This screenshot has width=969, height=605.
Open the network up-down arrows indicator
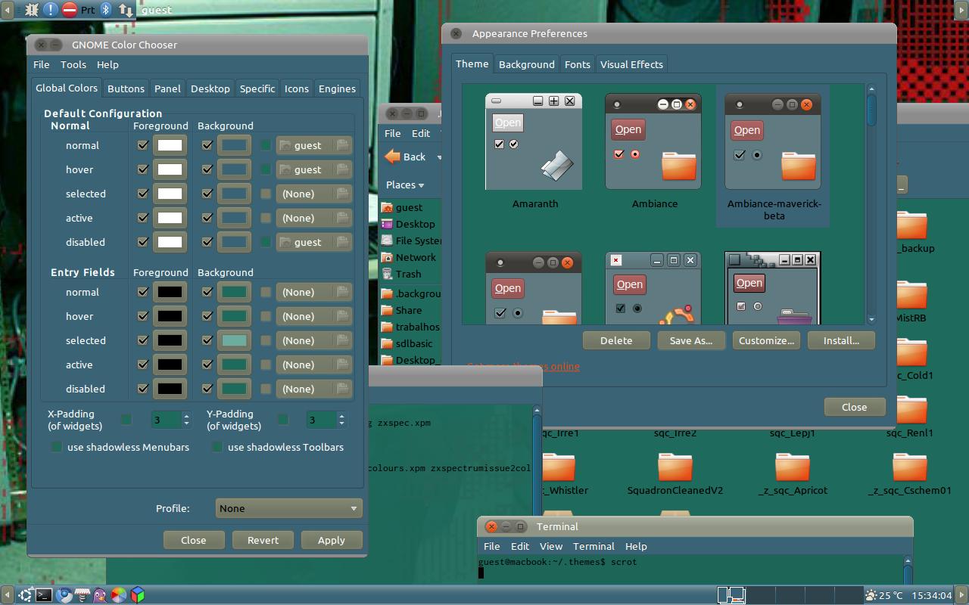coord(126,10)
